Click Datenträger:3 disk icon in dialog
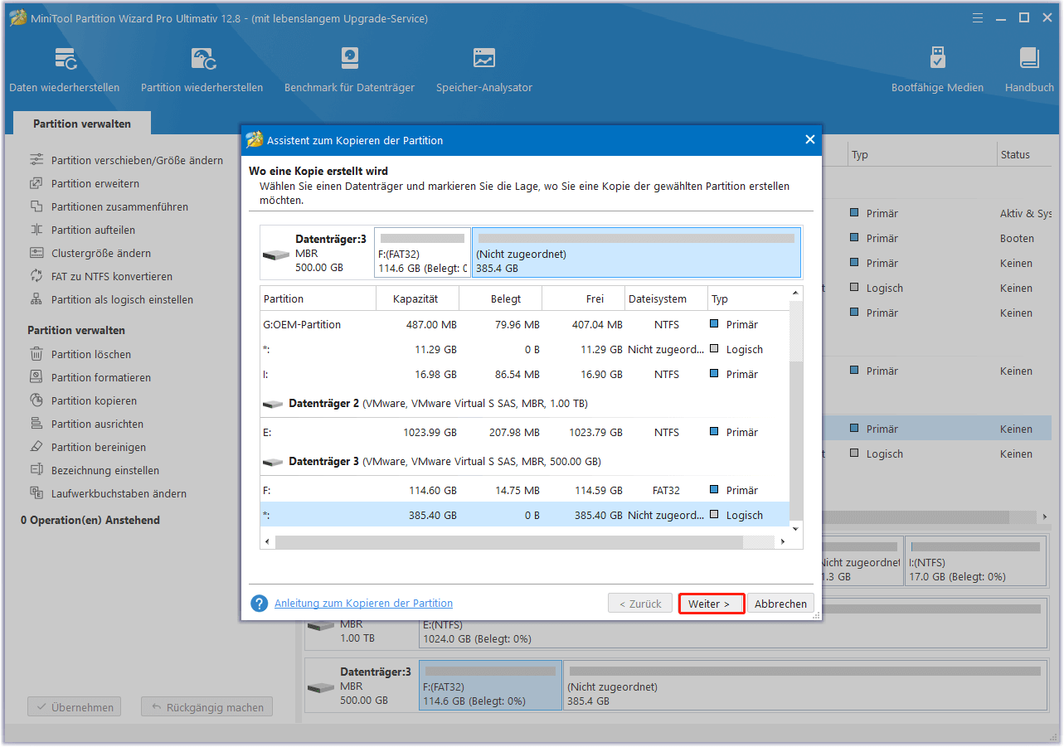 pyautogui.click(x=276, y=255)
